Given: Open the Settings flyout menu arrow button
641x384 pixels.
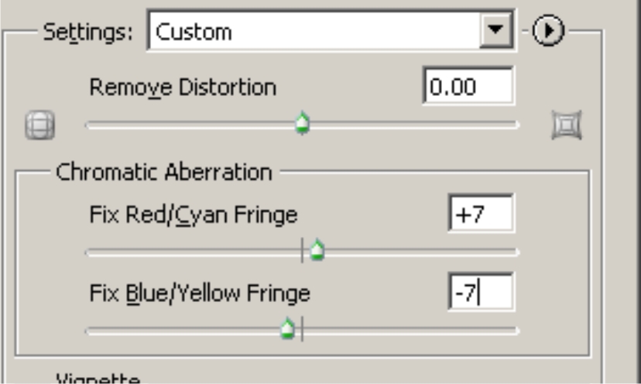Looking at the screenshot, I should pos(549,32).
